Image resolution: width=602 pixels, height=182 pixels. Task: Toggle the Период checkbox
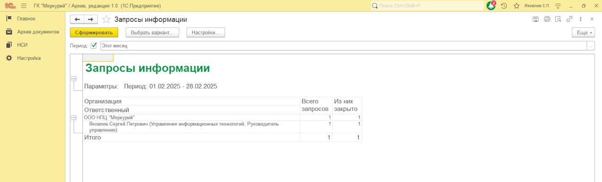(94, 46)
